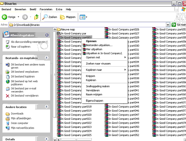Click Naar cd kopiëren link
This screenshot has height=141, width=186.
[20, 47]
